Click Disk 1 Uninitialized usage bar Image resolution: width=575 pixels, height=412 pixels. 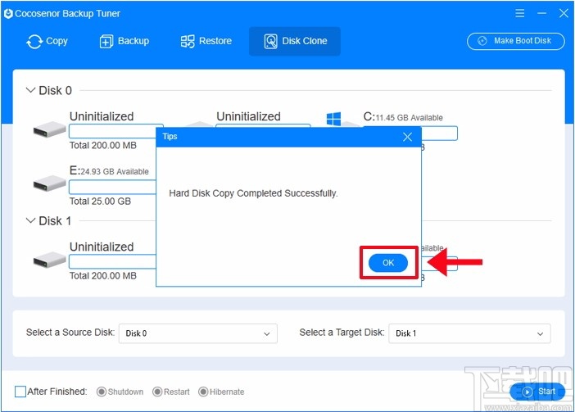pos(112,261)
